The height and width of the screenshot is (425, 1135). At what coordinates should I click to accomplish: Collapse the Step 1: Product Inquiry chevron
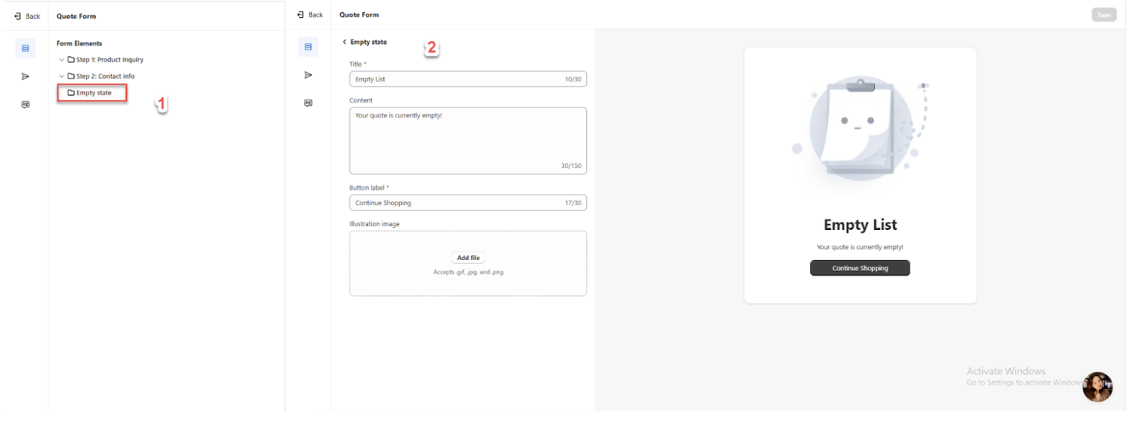pyautogui.click(x=61, y=60)
